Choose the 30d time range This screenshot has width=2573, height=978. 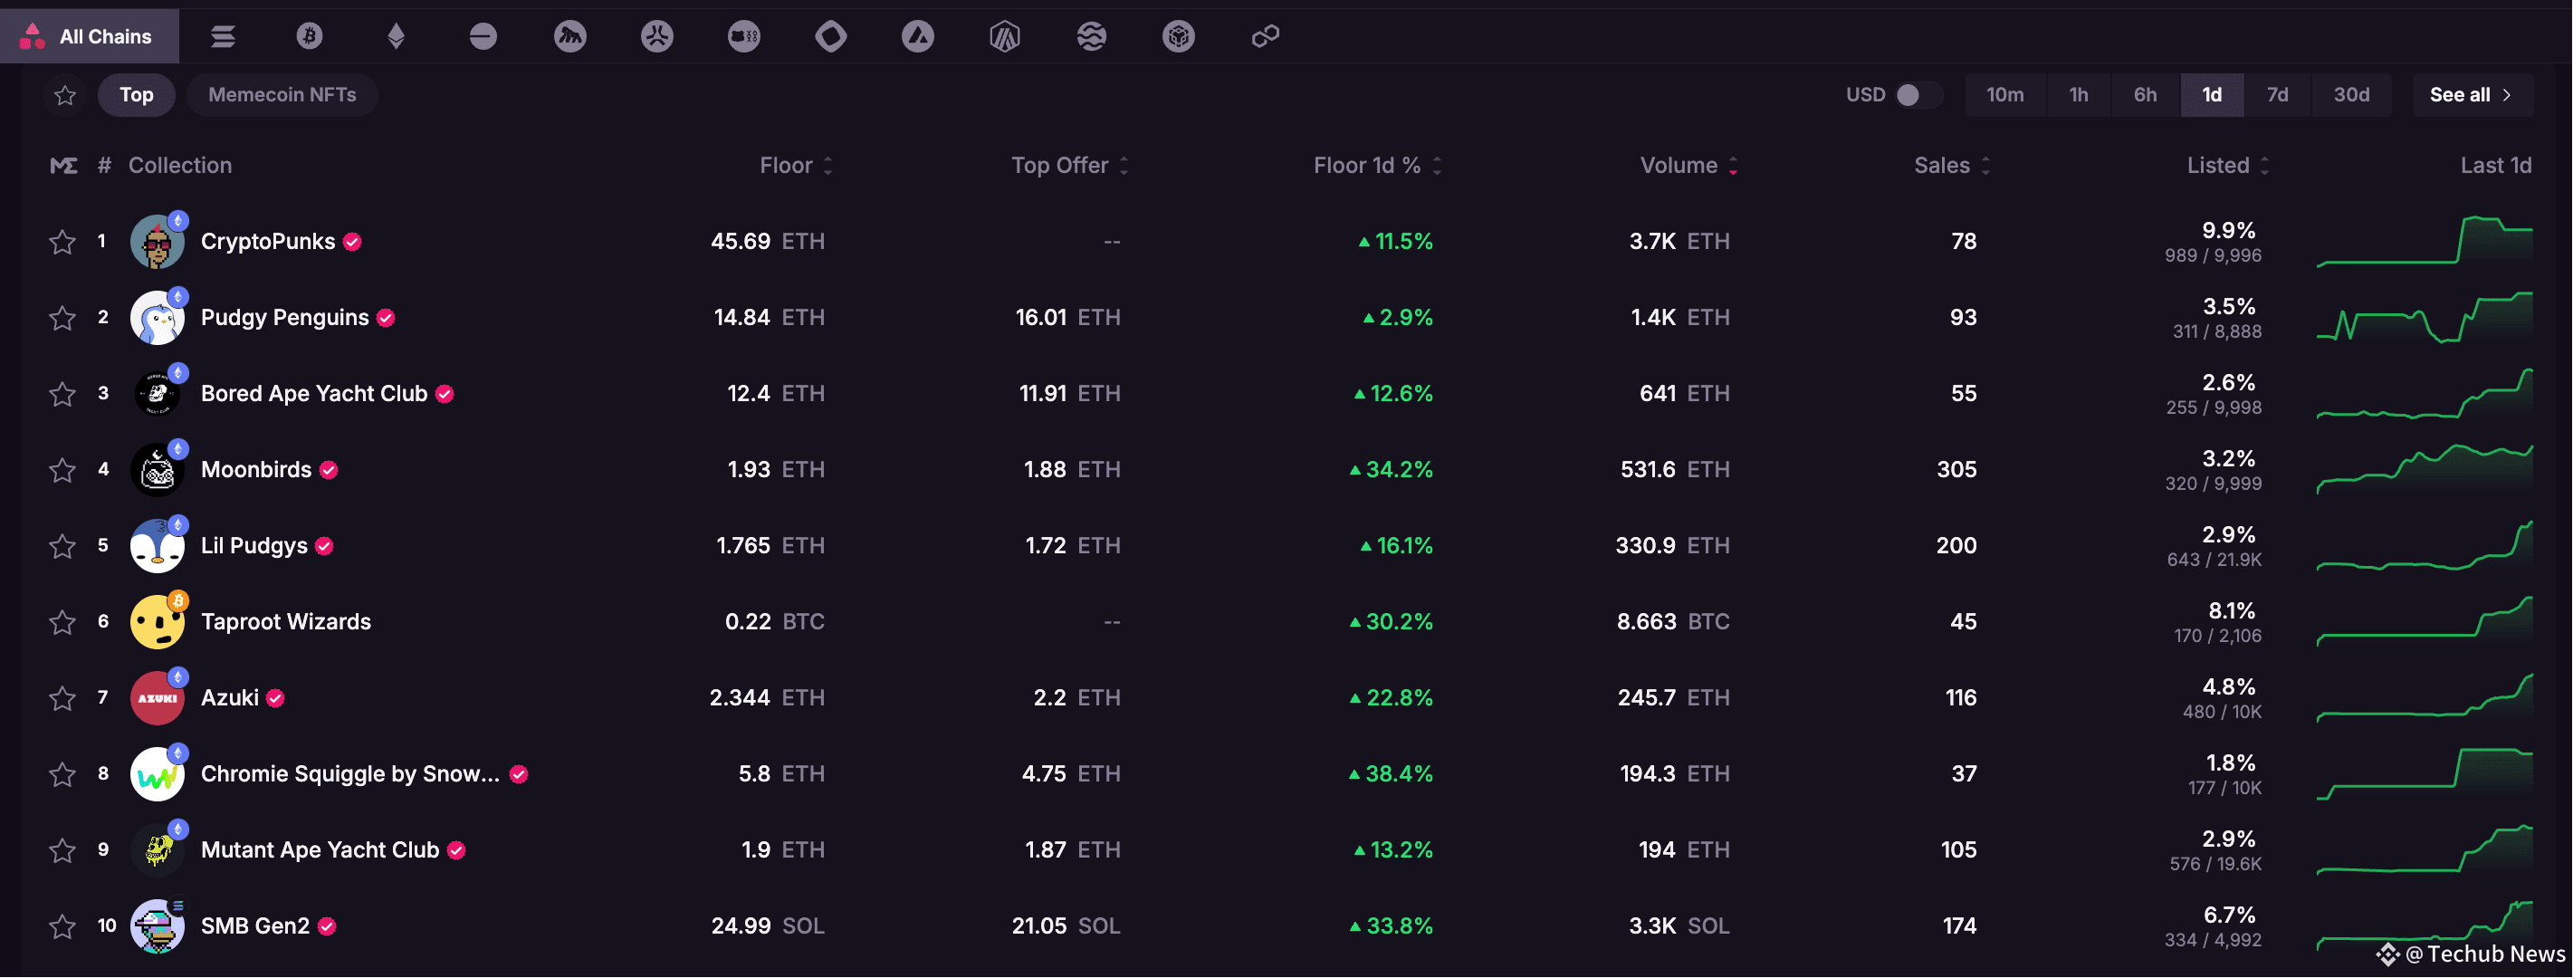(2351, 95)
